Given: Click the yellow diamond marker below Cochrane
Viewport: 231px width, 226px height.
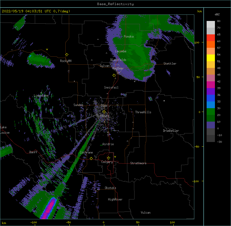Looking at the screenshot, I should [x=91, y=158].
